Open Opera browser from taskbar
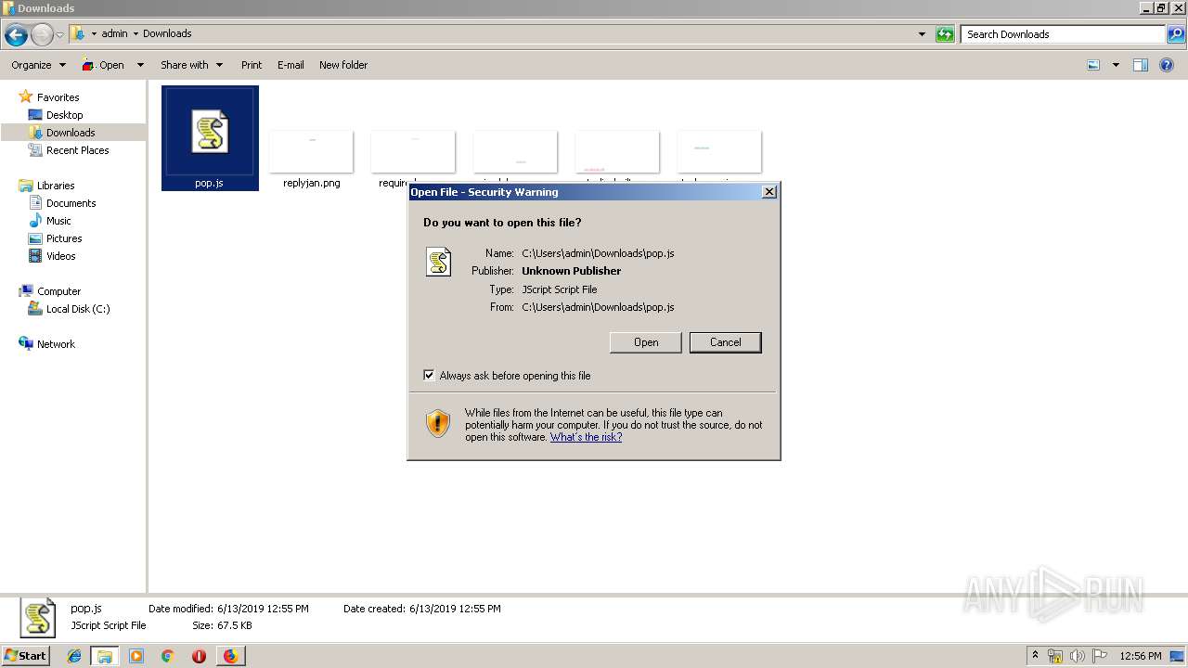Image resolution: width=1188 pixels, height=668 pixels. point(199,656)
